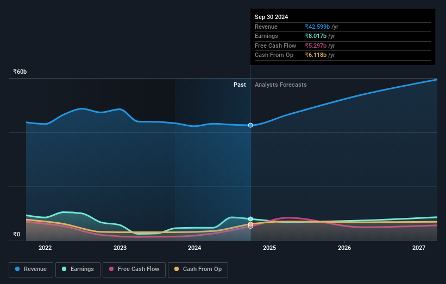Click the Analysts Forecasts label
Screen dimensions: 446x284
coord(280,85)
